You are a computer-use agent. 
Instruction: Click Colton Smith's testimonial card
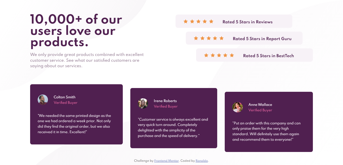[x=76, y=114]
